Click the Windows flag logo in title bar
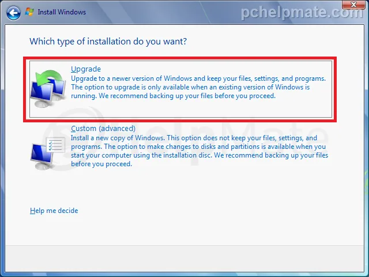The image size is (369, 277). pyautogui.click(x=29, y=12)
